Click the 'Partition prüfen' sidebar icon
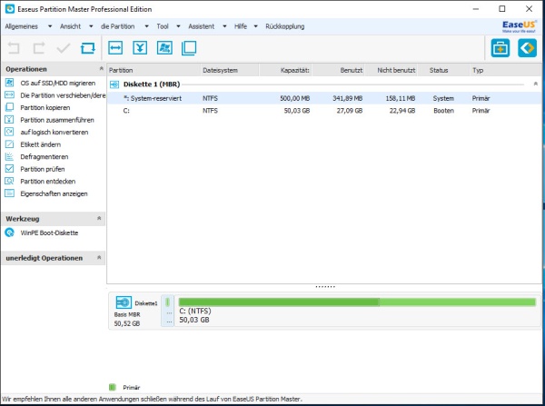 click(9, 169)
